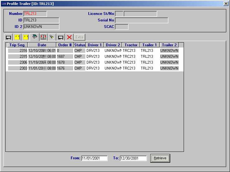The width and height of the screenshot is (230, 172).
Task: Click the Serial No input field
Action: [x=142, y=20]
